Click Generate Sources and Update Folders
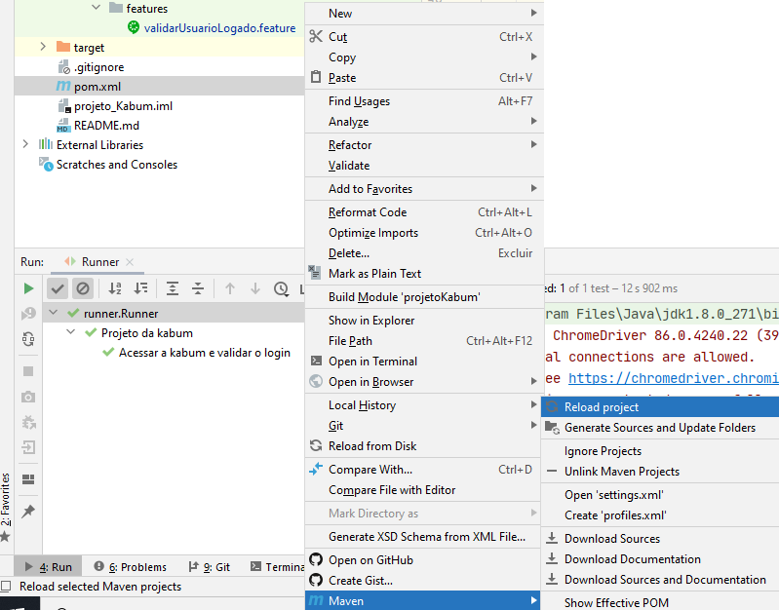Screen dimensions: 779x610 (660, 428)
